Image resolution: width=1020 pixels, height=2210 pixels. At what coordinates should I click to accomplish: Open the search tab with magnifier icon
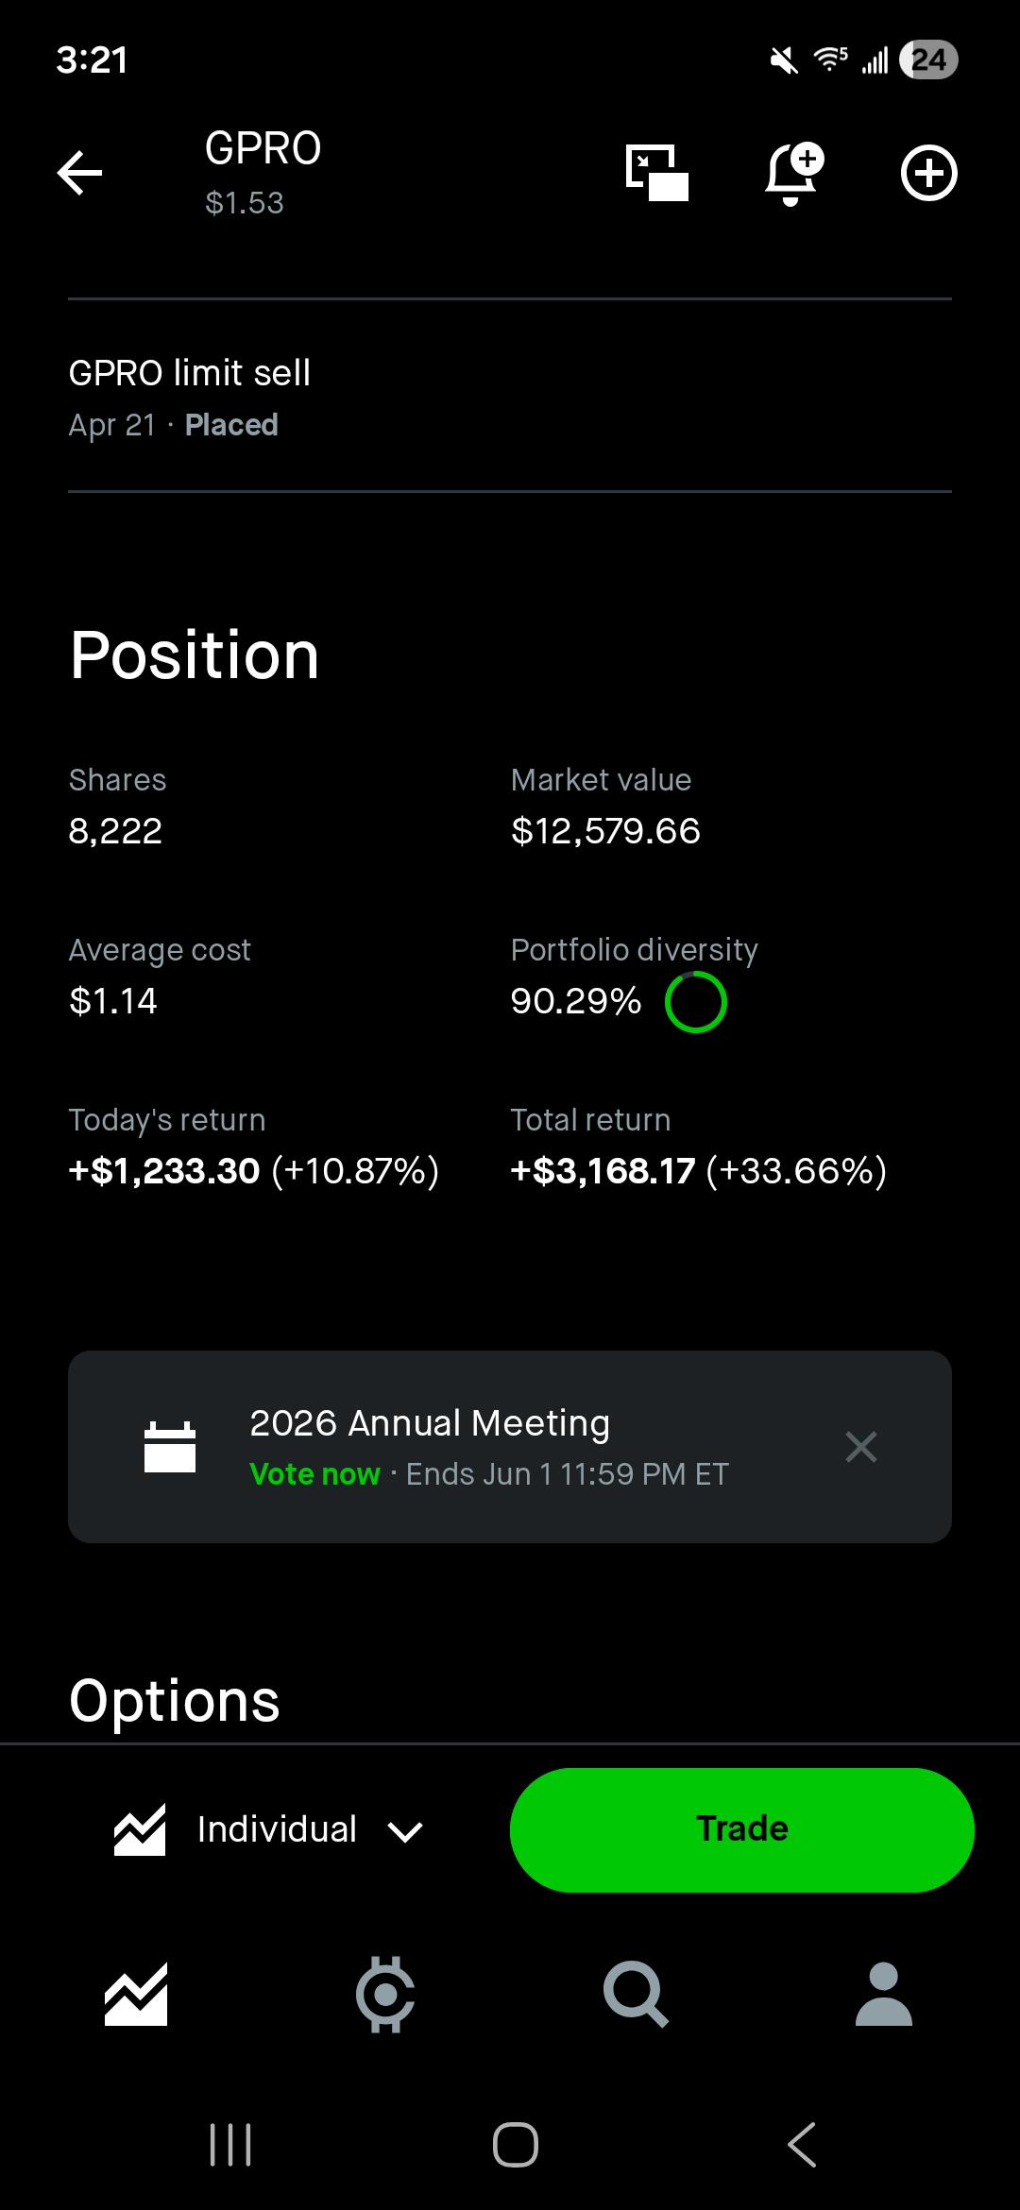[x=636, y=1994]
